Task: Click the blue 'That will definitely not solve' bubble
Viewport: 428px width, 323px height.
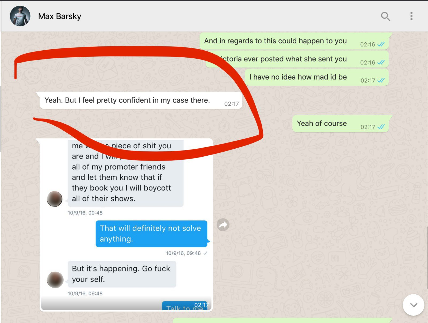Action: [151, 234]
